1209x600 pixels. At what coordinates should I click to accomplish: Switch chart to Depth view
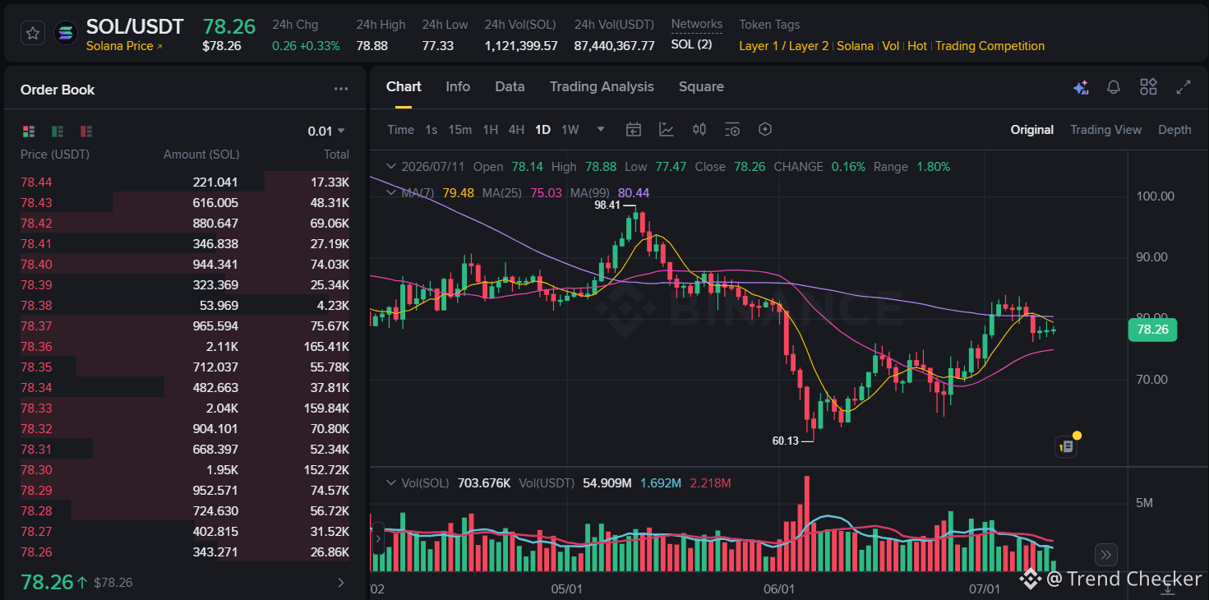[1174, 130]
